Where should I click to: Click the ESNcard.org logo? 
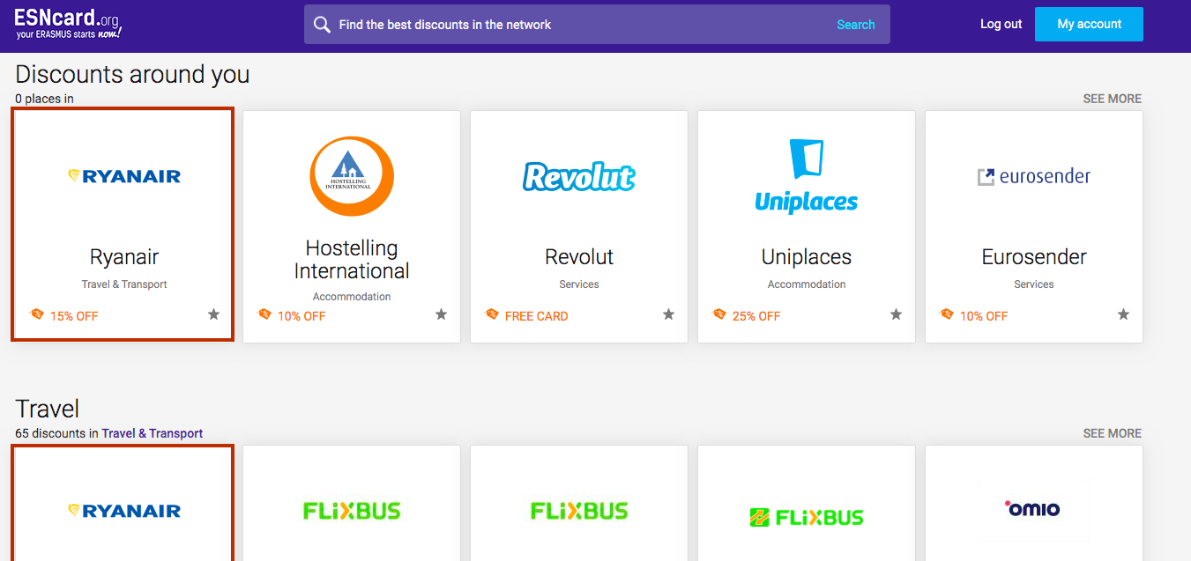click(x=68, y=24)
